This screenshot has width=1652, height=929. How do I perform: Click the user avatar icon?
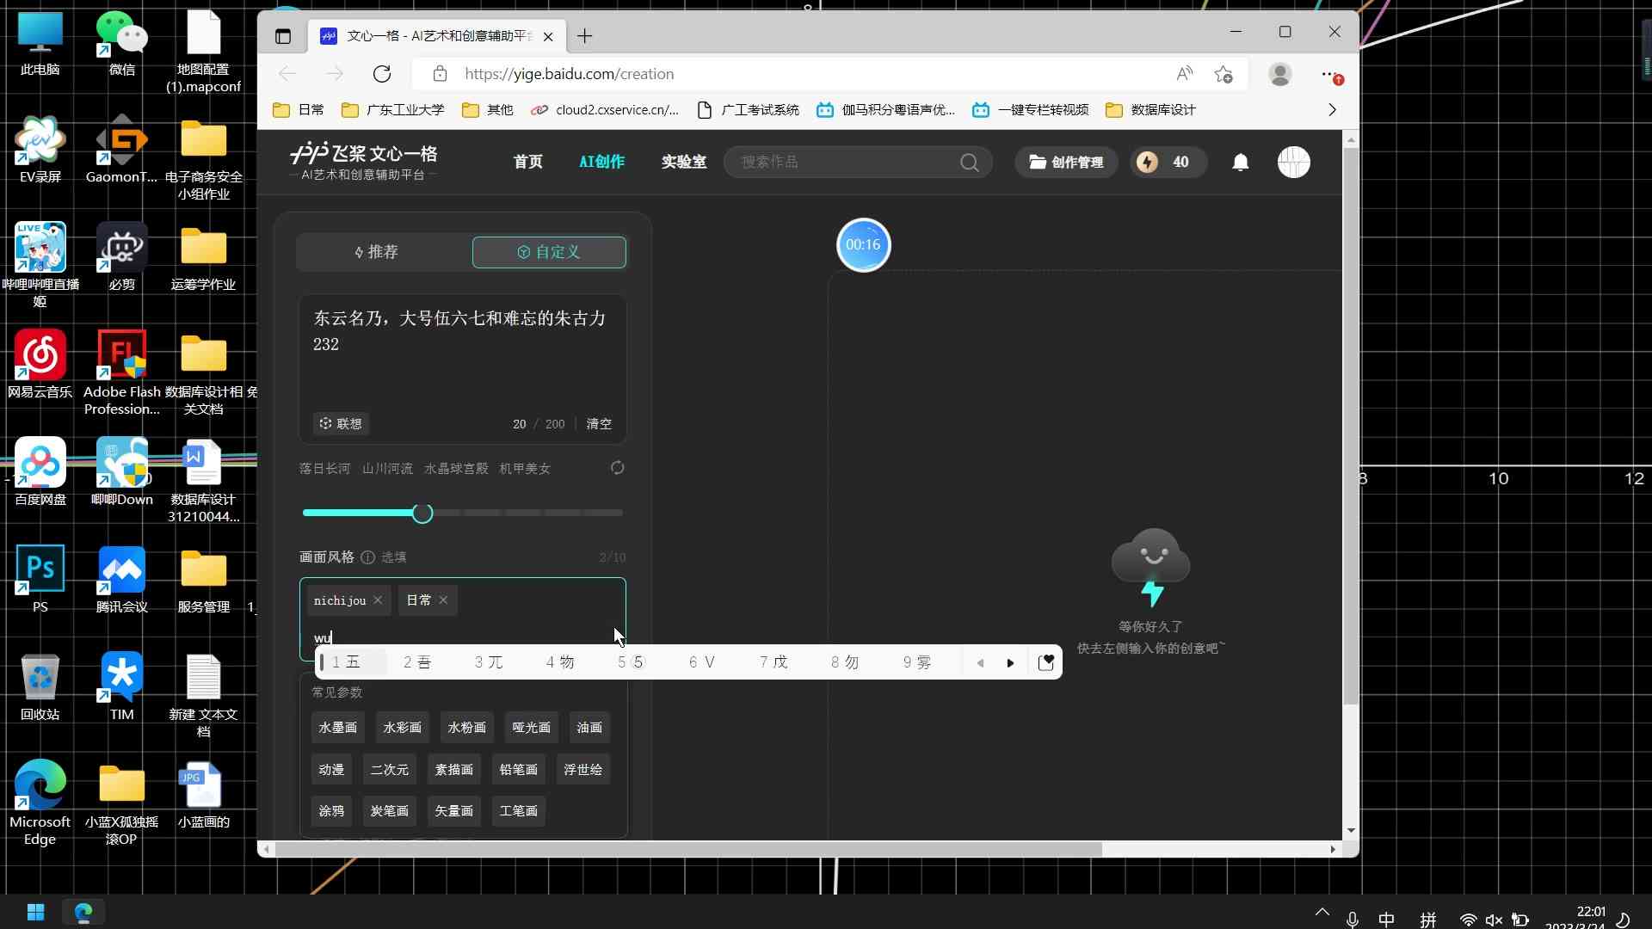[1295, 163]
